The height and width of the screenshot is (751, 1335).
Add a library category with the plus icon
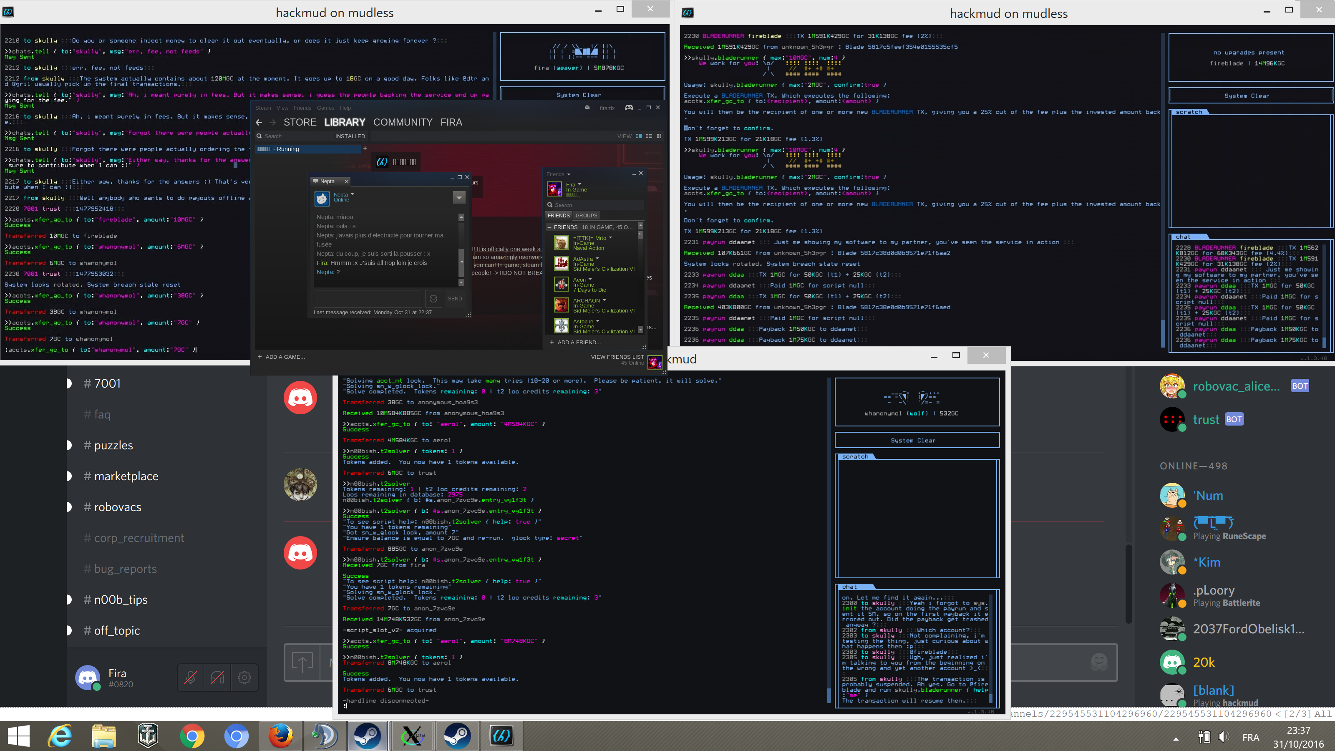(x=365, y=148)
